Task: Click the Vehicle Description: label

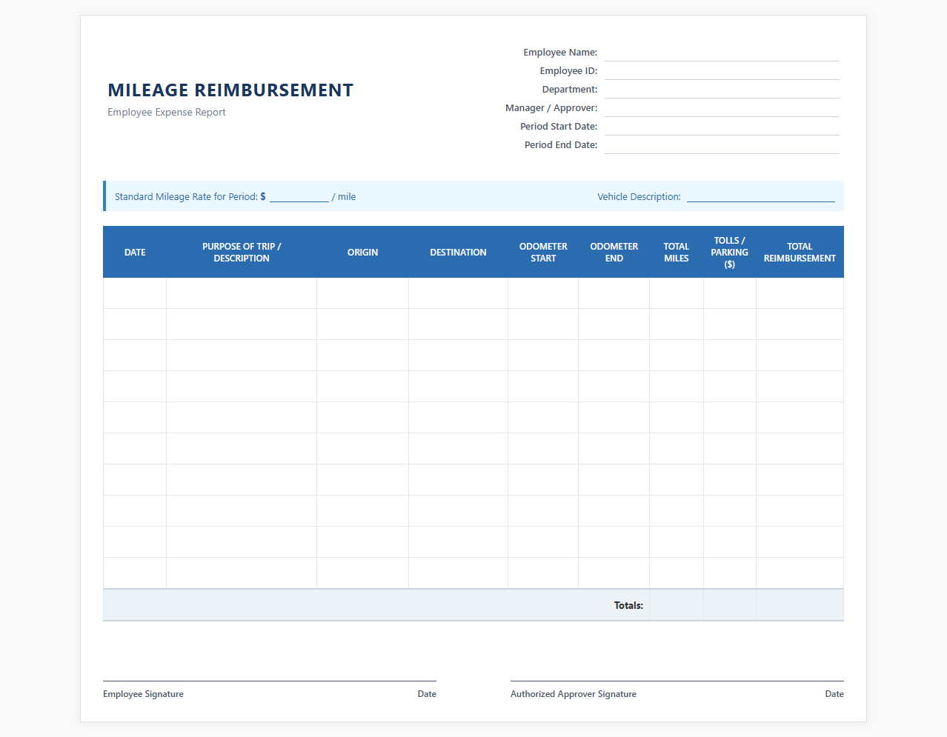Action: point(639,197)
